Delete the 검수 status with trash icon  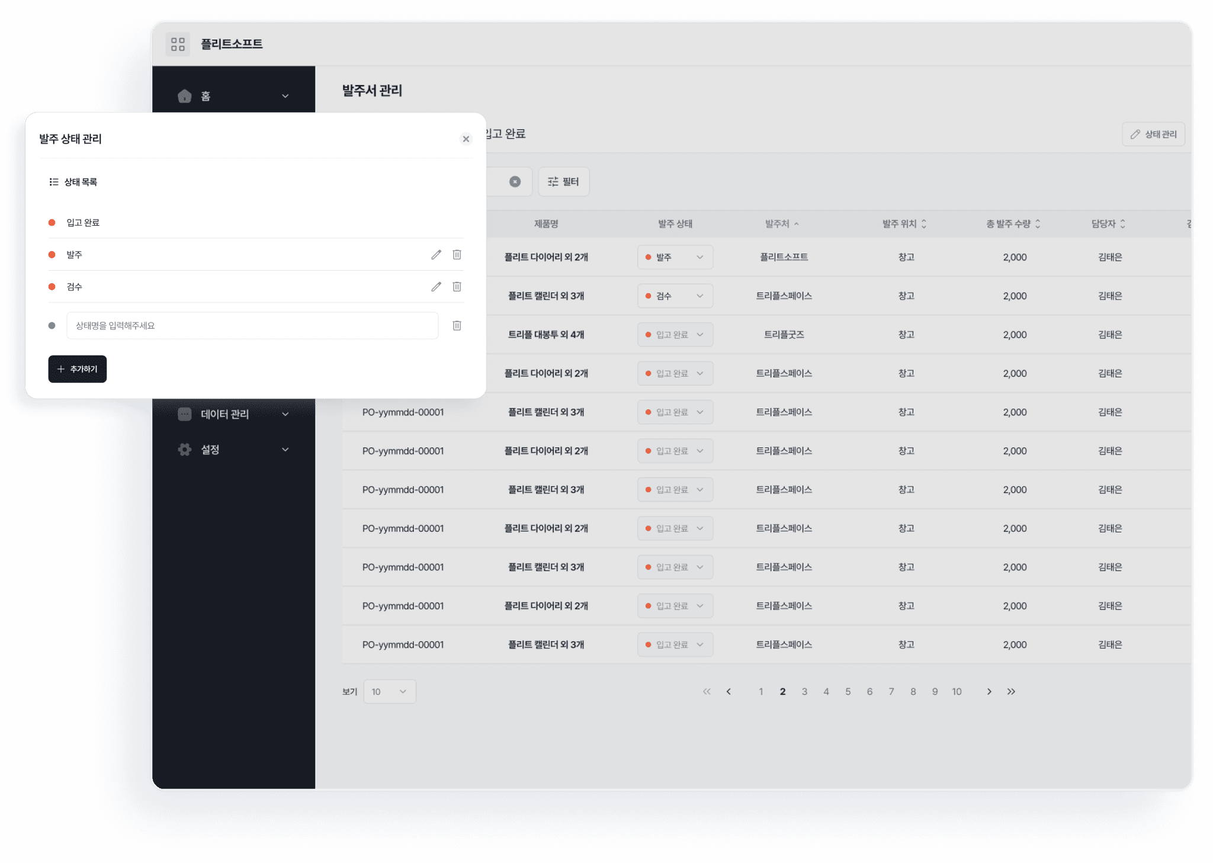(457, 287)
